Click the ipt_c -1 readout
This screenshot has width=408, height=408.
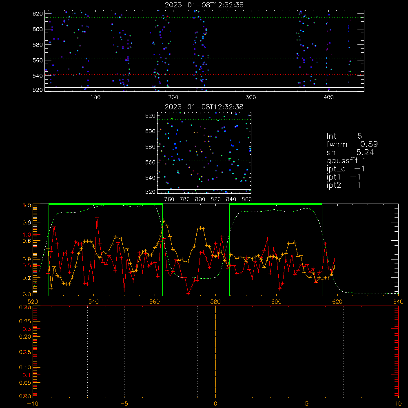coord(346,169)
